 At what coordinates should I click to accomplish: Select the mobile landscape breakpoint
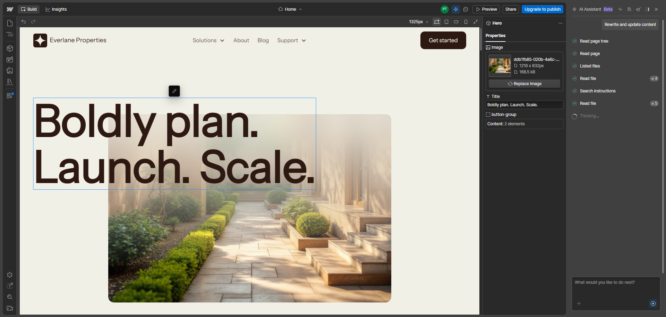click(456, 22)
